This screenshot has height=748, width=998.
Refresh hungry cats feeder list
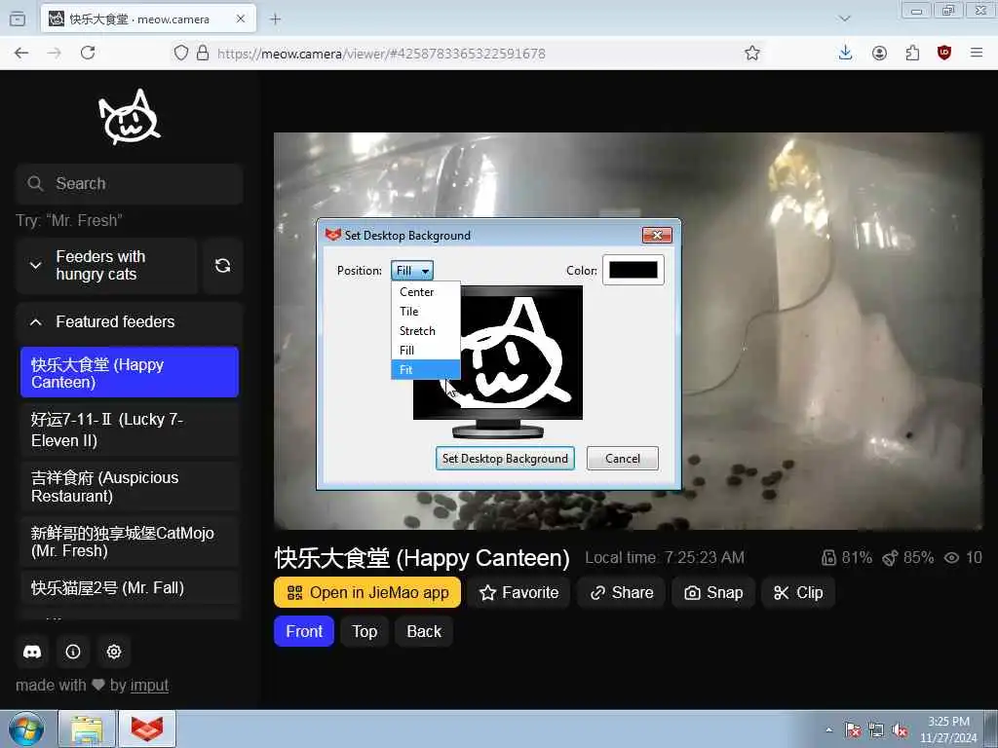coord(223,265)
